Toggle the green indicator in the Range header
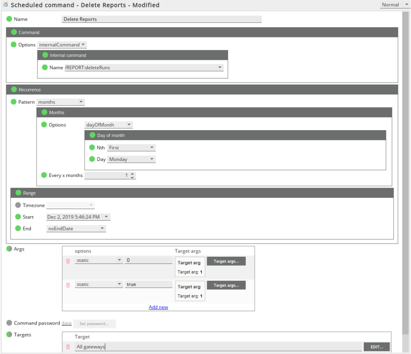 click(18, 193)
